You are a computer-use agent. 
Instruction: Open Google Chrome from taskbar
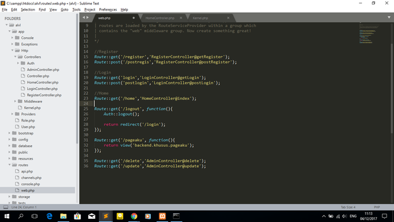point(134,216)
